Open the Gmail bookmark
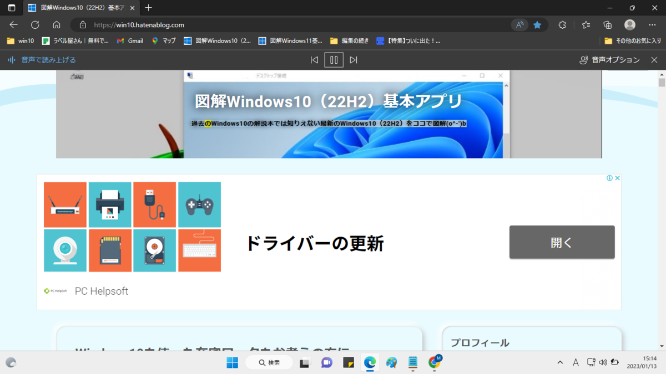Viewport: 666px width, 374px height. 130,40
